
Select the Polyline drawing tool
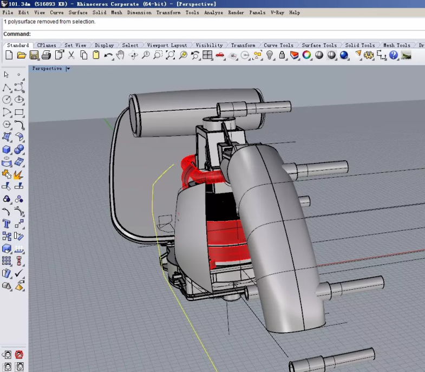6,87
